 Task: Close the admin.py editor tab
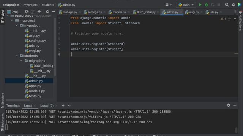(181, 12)
